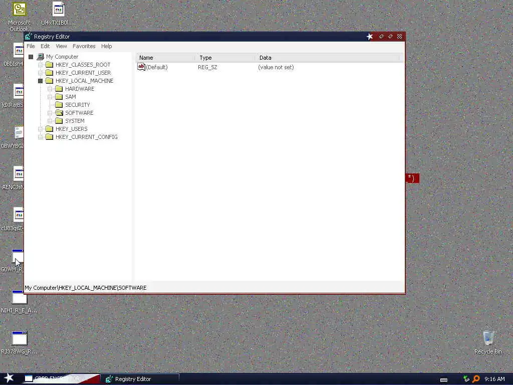Select the HKEY_CLASSES_ROOT label
Image resolution: width=513 pixels, height=385 pixels.
[83, 65]
